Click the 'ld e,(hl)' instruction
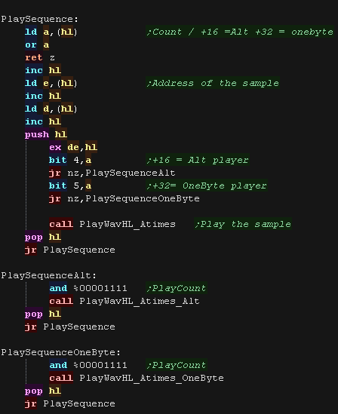This screenshot has width=338, height=414. pyautogui.click(x=51, y=83)
